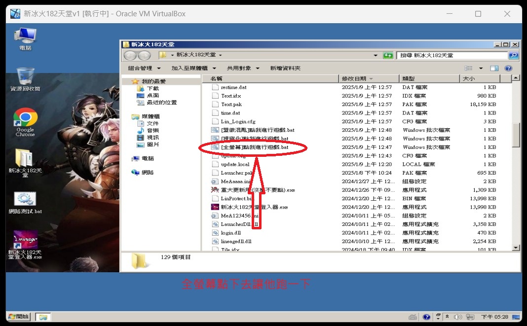Viewport: 527px width, 326px height.
Task: Click the refresh button beside address bar
Action: click(x=388, y=55)
